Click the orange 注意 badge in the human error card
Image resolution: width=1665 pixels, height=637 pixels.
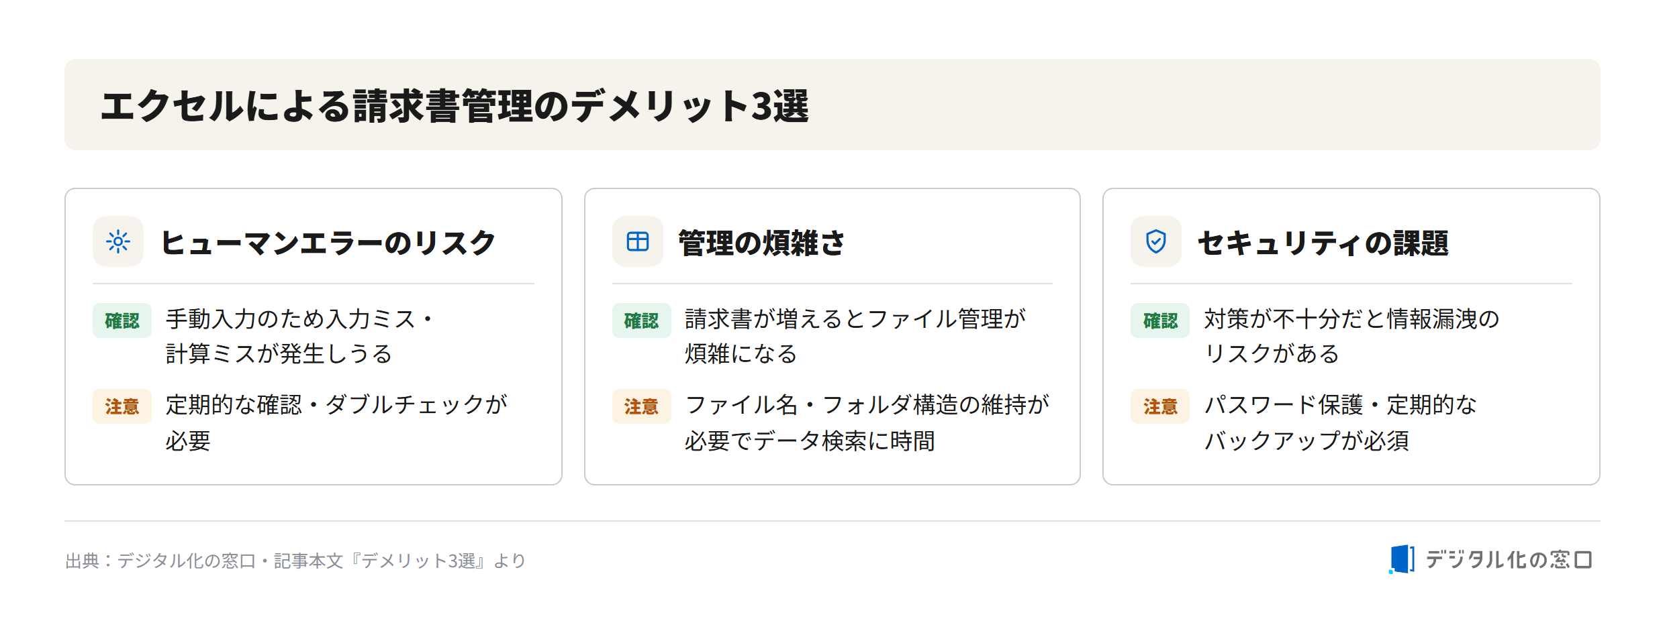pyautogui.click(x=122, y=406)
